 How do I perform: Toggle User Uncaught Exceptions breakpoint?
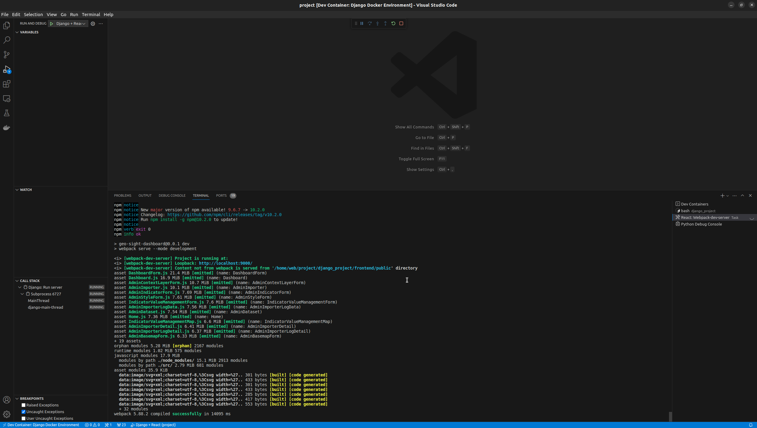pyautogui.click(x=23, y=419)
